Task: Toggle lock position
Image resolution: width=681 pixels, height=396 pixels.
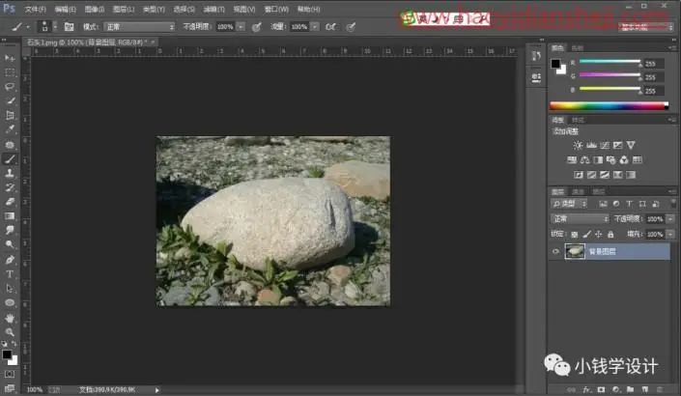Action: [x=599, y=235]
